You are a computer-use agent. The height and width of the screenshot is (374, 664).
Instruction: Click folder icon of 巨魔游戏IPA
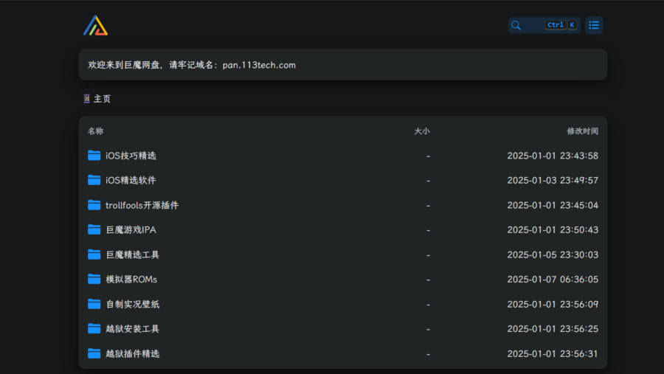point(94,229)
